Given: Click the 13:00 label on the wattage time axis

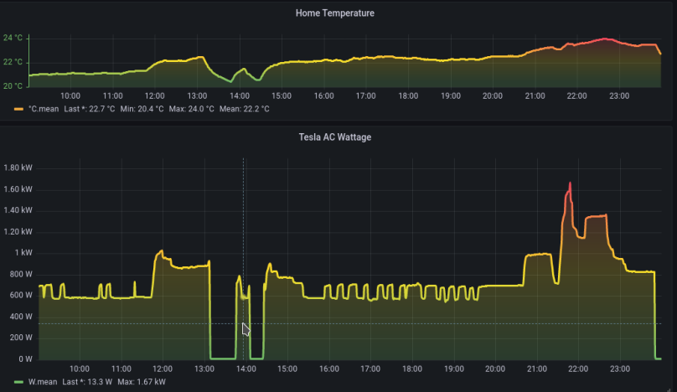Looking at the screenshot, I should 204,369.
